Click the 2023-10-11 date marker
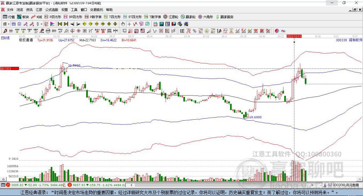The width and height of the screenshot is (363, 196). 294,36
